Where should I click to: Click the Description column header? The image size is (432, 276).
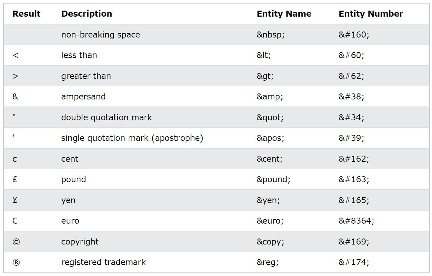(x=87, y=14)
